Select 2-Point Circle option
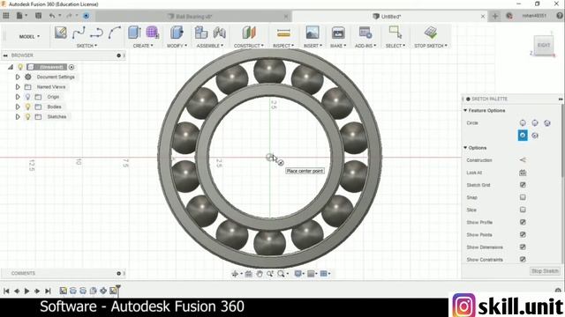Image resolution: width=565 pixels, height=317 pixels. pos(535,123)
